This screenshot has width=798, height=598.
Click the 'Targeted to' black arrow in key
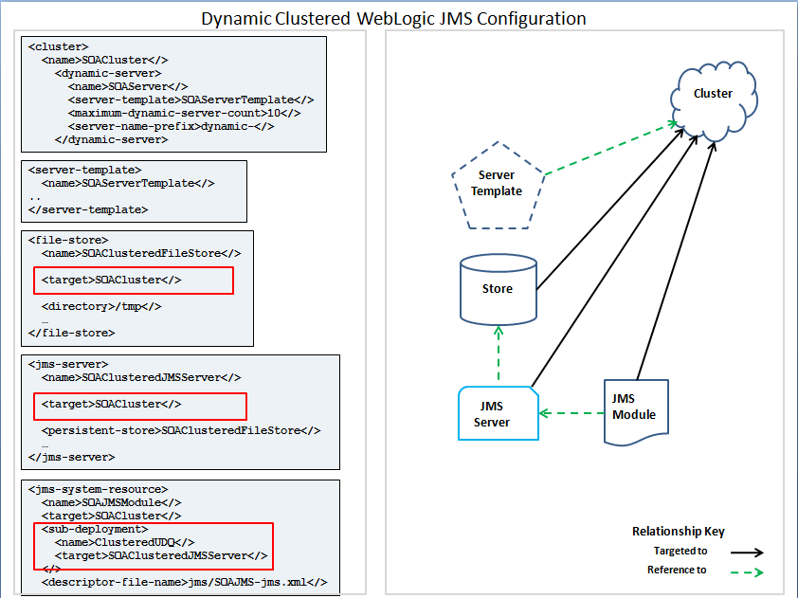point(747,553)
